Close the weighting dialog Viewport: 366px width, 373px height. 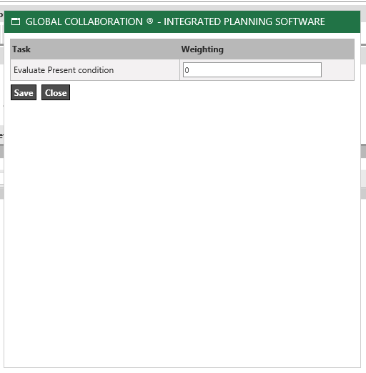click(x=56, y=92)
